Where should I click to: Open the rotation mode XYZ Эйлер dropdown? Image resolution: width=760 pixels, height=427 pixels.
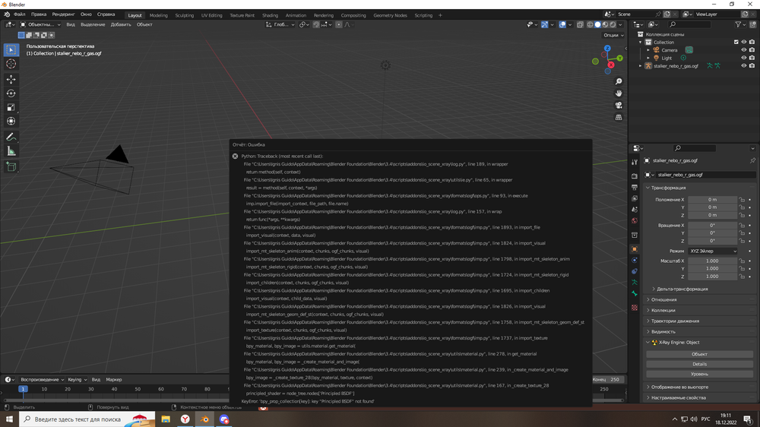click(713, 251)
